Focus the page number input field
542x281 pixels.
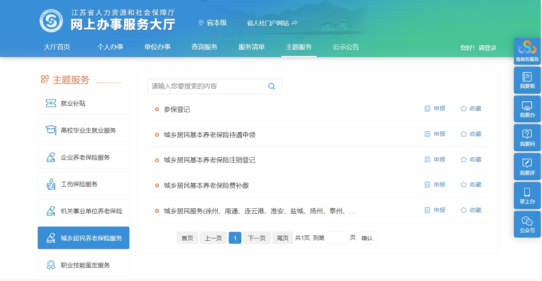pos(338,238)
